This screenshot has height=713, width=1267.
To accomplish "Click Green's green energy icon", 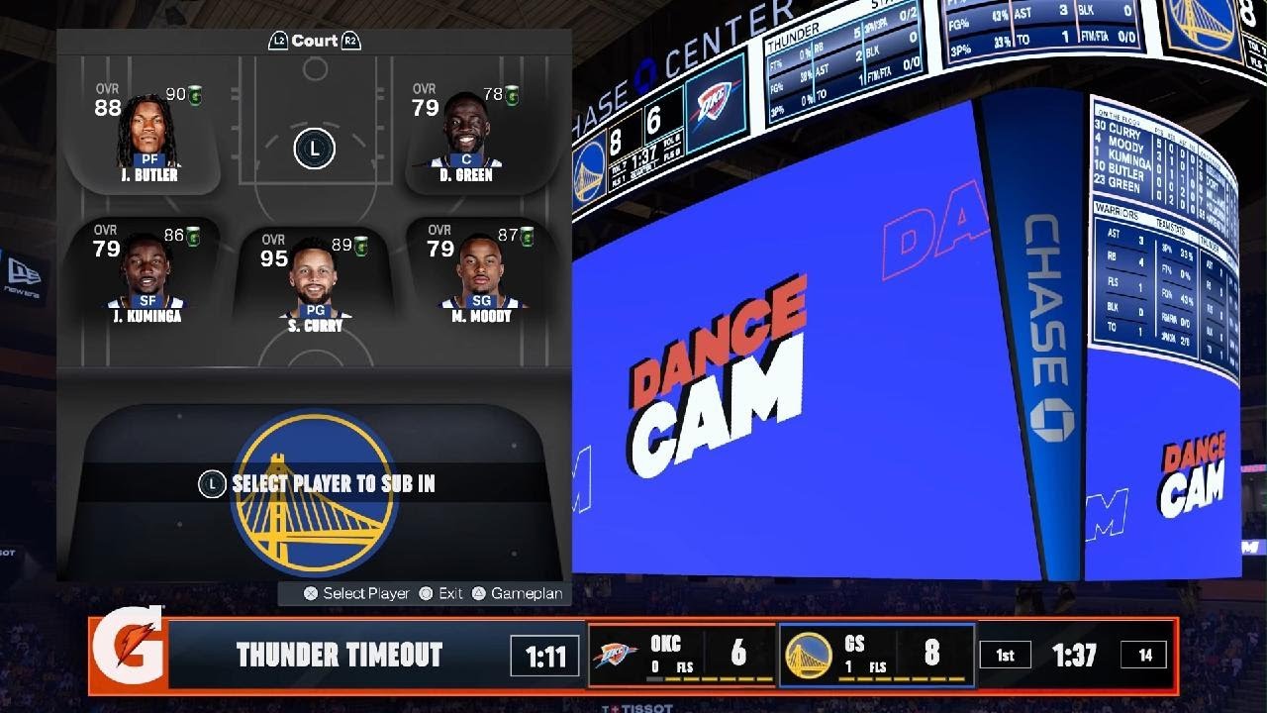I will coord(513,94).
